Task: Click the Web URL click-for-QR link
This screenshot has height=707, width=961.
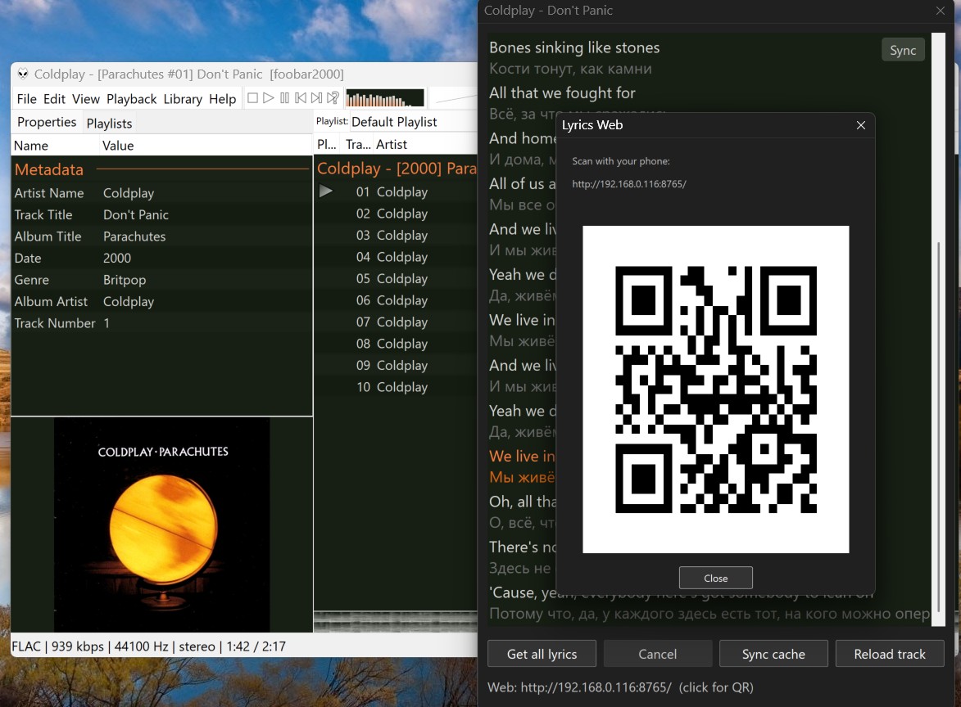Action: point(620,687)
